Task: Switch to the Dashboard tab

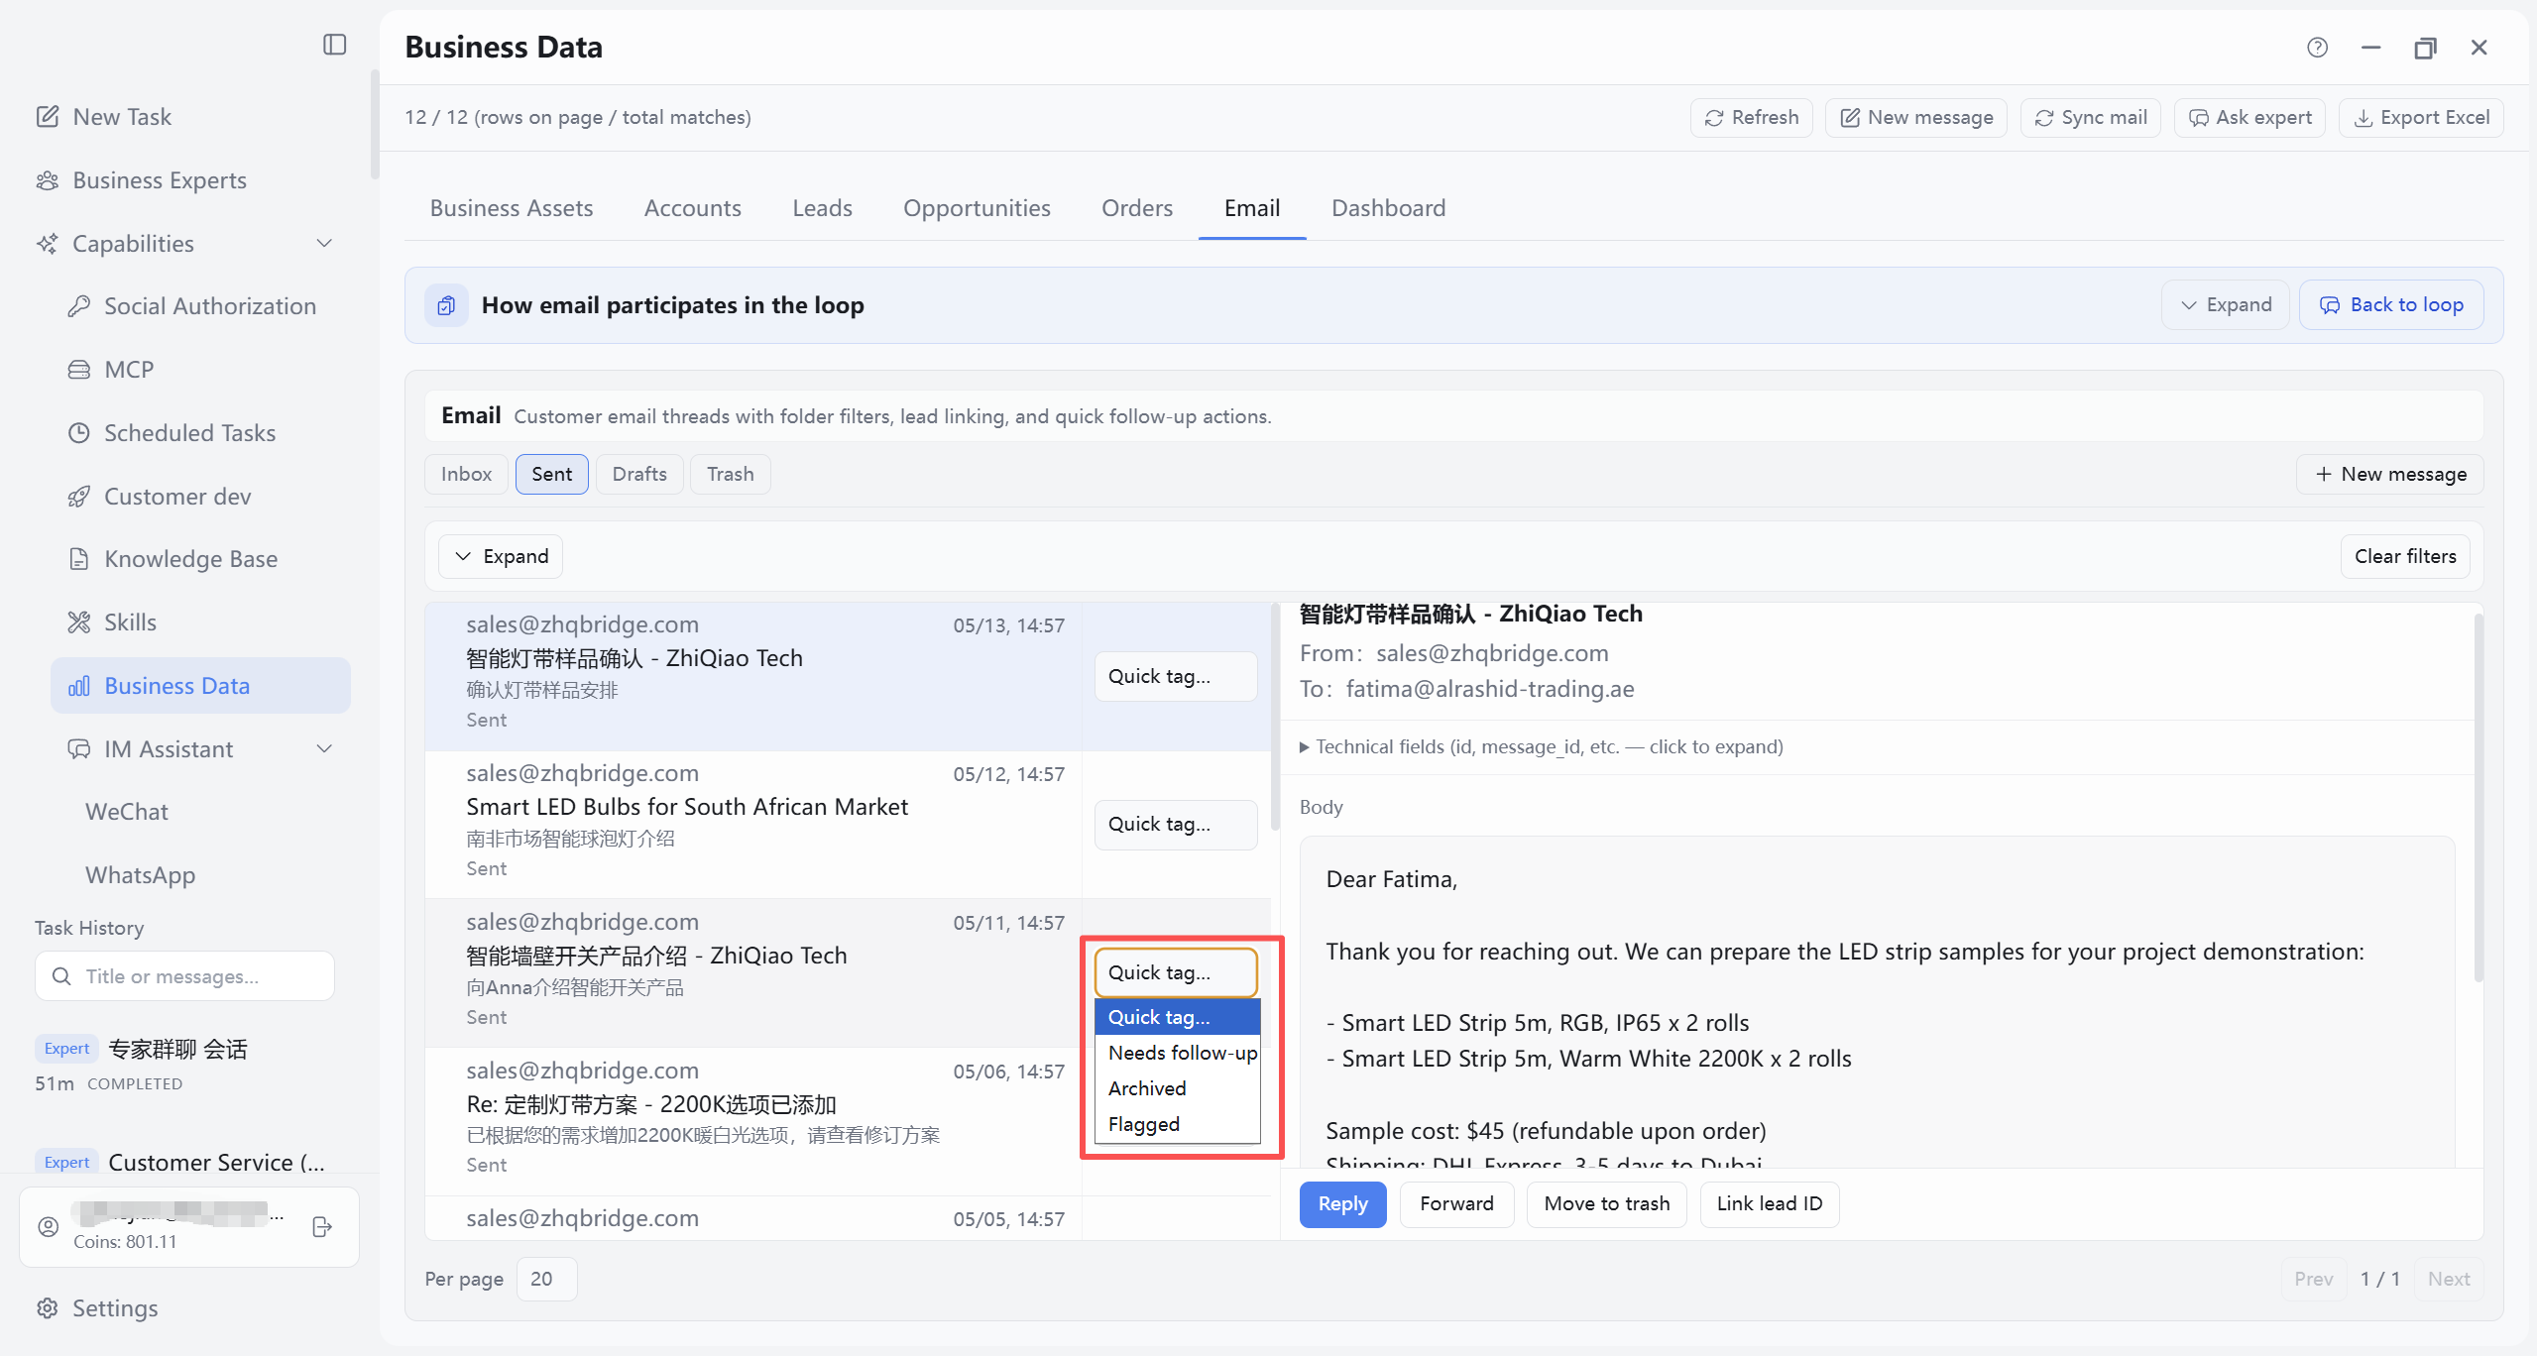Action: coord(1388,208)
